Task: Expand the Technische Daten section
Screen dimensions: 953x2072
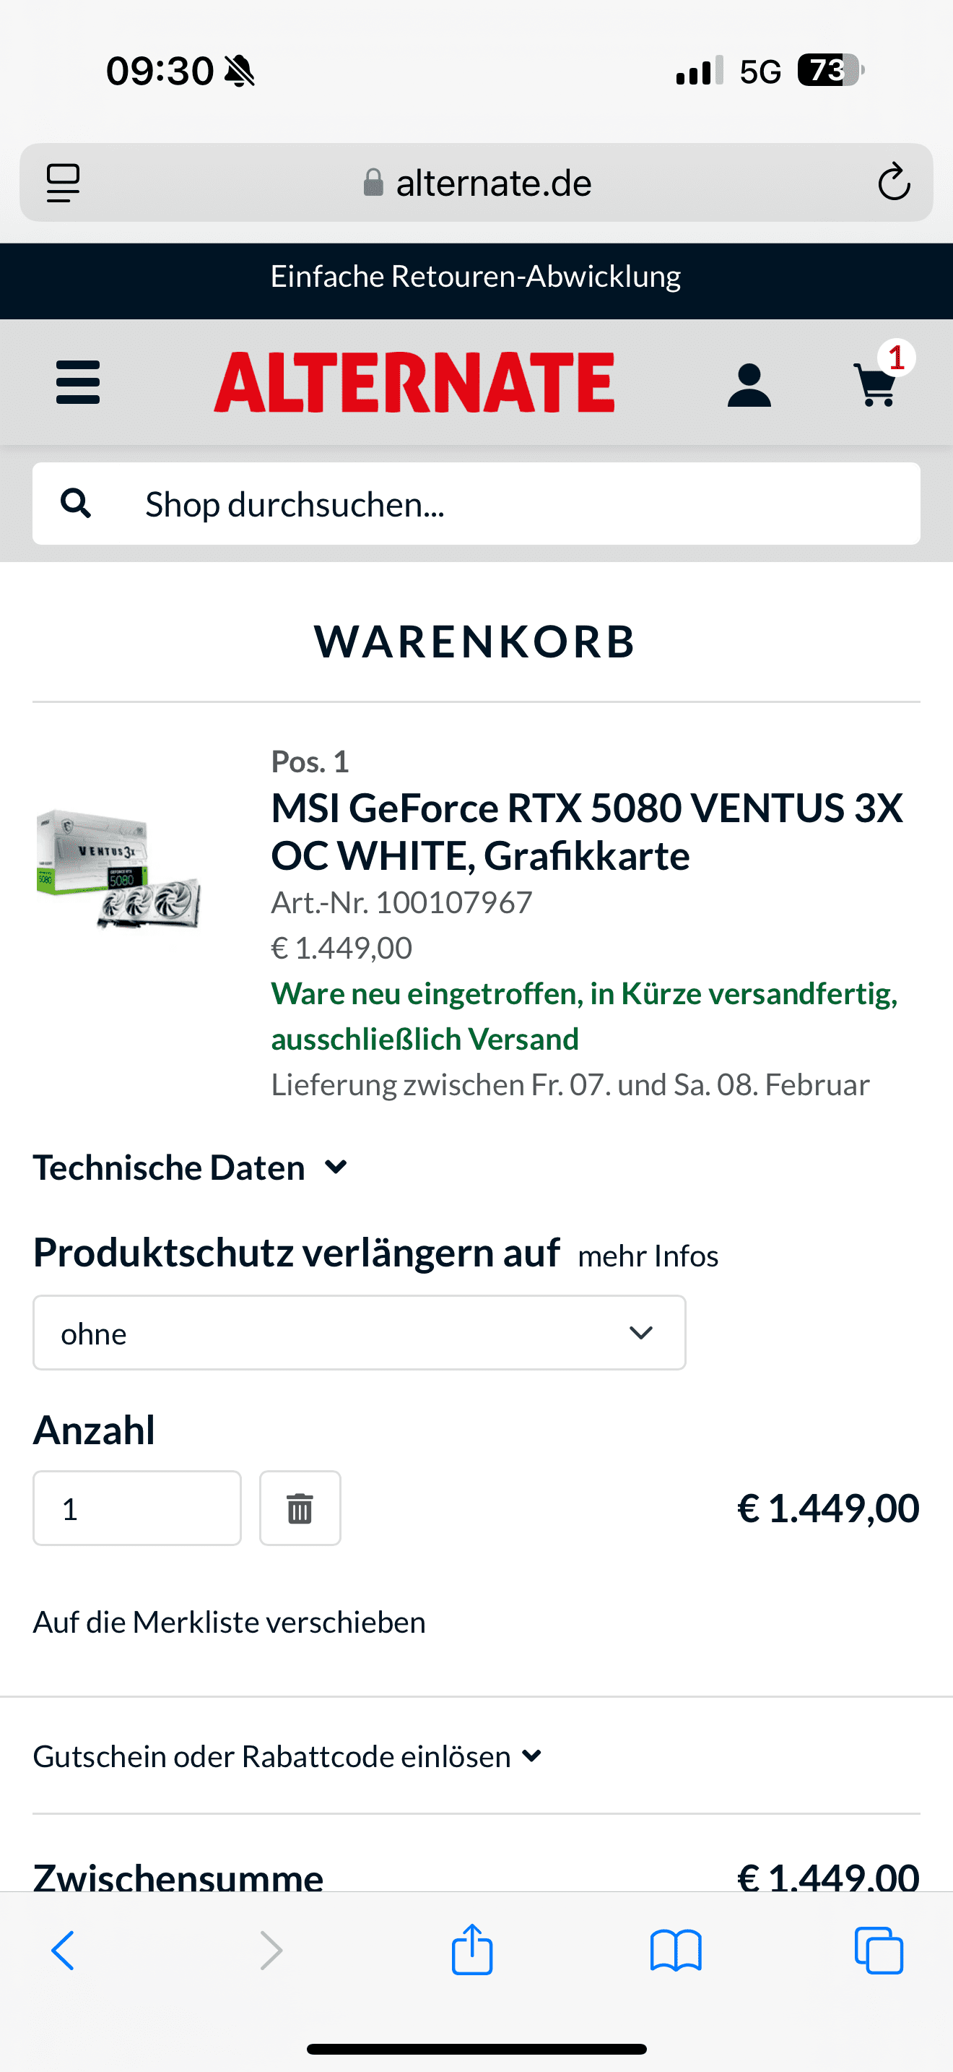Action: point(191,1167)
